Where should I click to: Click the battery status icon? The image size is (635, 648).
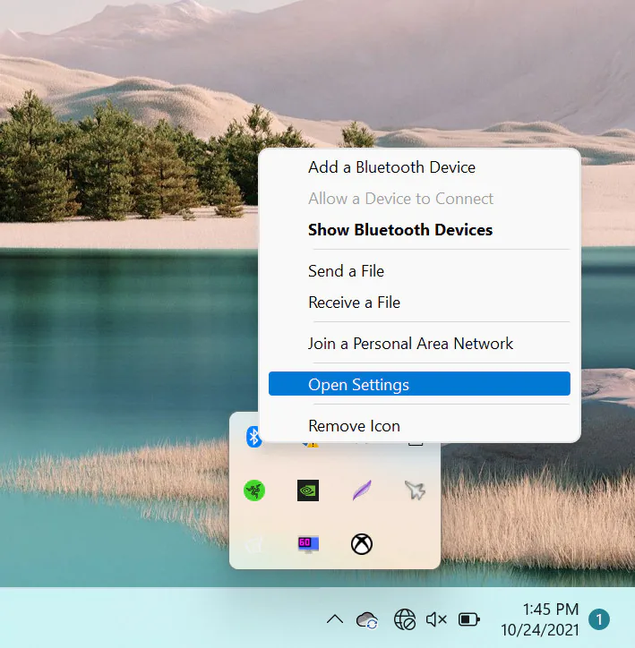468,619
